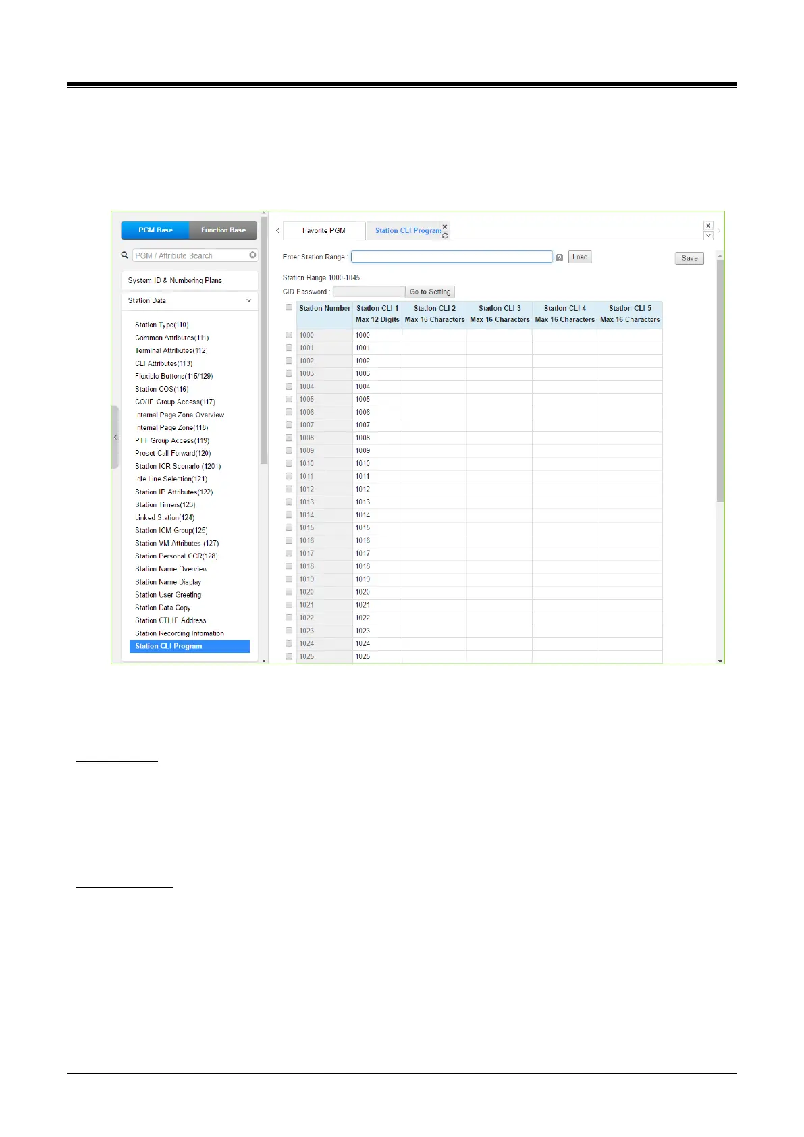Edit Station CLI 1 cell for 1005
The image size is (804, 1137).
377,399
